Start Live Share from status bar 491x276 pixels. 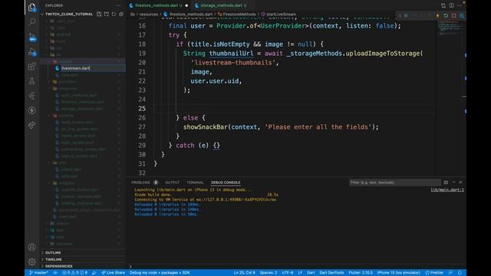[x=113, y=273]
